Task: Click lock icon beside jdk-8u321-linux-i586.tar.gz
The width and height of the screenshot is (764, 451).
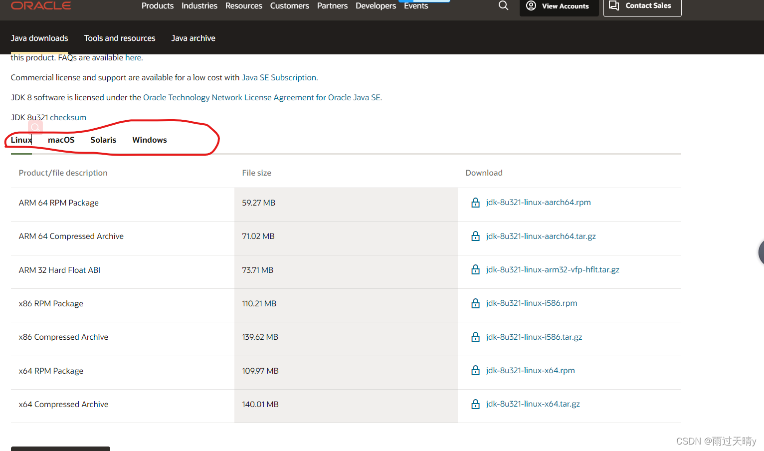Action: (476, 337)
